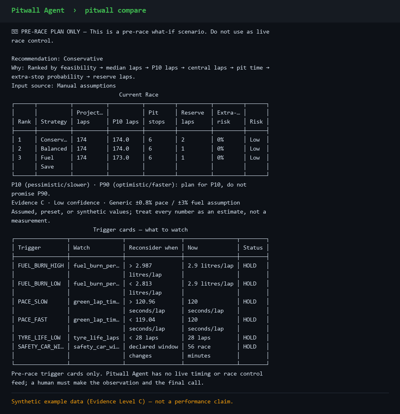Screen dimensions: 400x414
Task: Select the 'TYRE_LIFE_LOW' trigger row
Action: (140, 337)
